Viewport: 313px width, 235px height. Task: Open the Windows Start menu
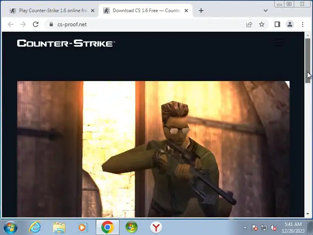click(11, 227)
